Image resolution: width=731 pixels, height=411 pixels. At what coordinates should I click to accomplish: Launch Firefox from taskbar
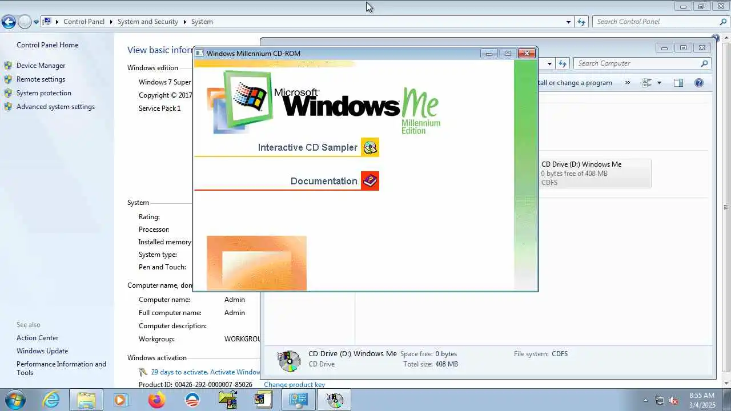156,400
